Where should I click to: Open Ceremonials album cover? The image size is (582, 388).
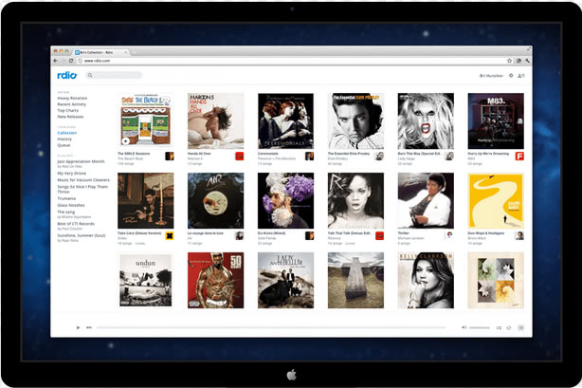286,120
